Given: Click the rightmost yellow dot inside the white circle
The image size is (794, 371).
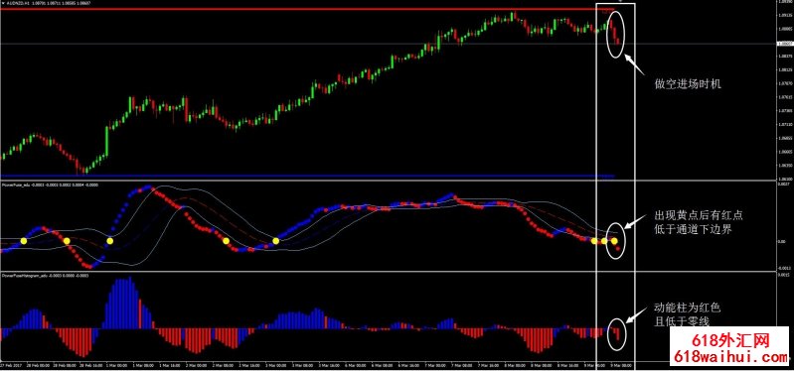Looking at the screenshot, I should coord(614,241).
